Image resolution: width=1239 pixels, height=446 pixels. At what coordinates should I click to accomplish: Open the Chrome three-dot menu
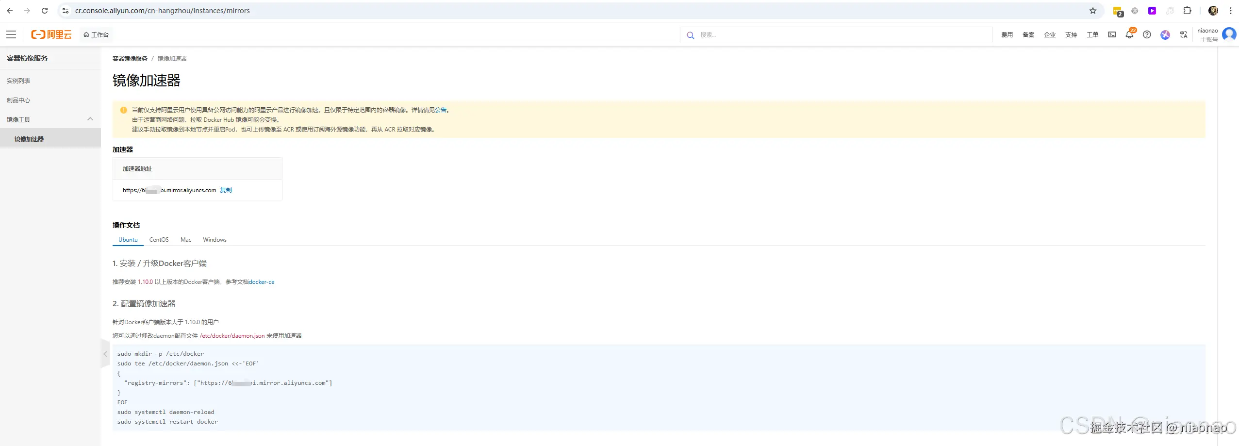(1231, 11)
